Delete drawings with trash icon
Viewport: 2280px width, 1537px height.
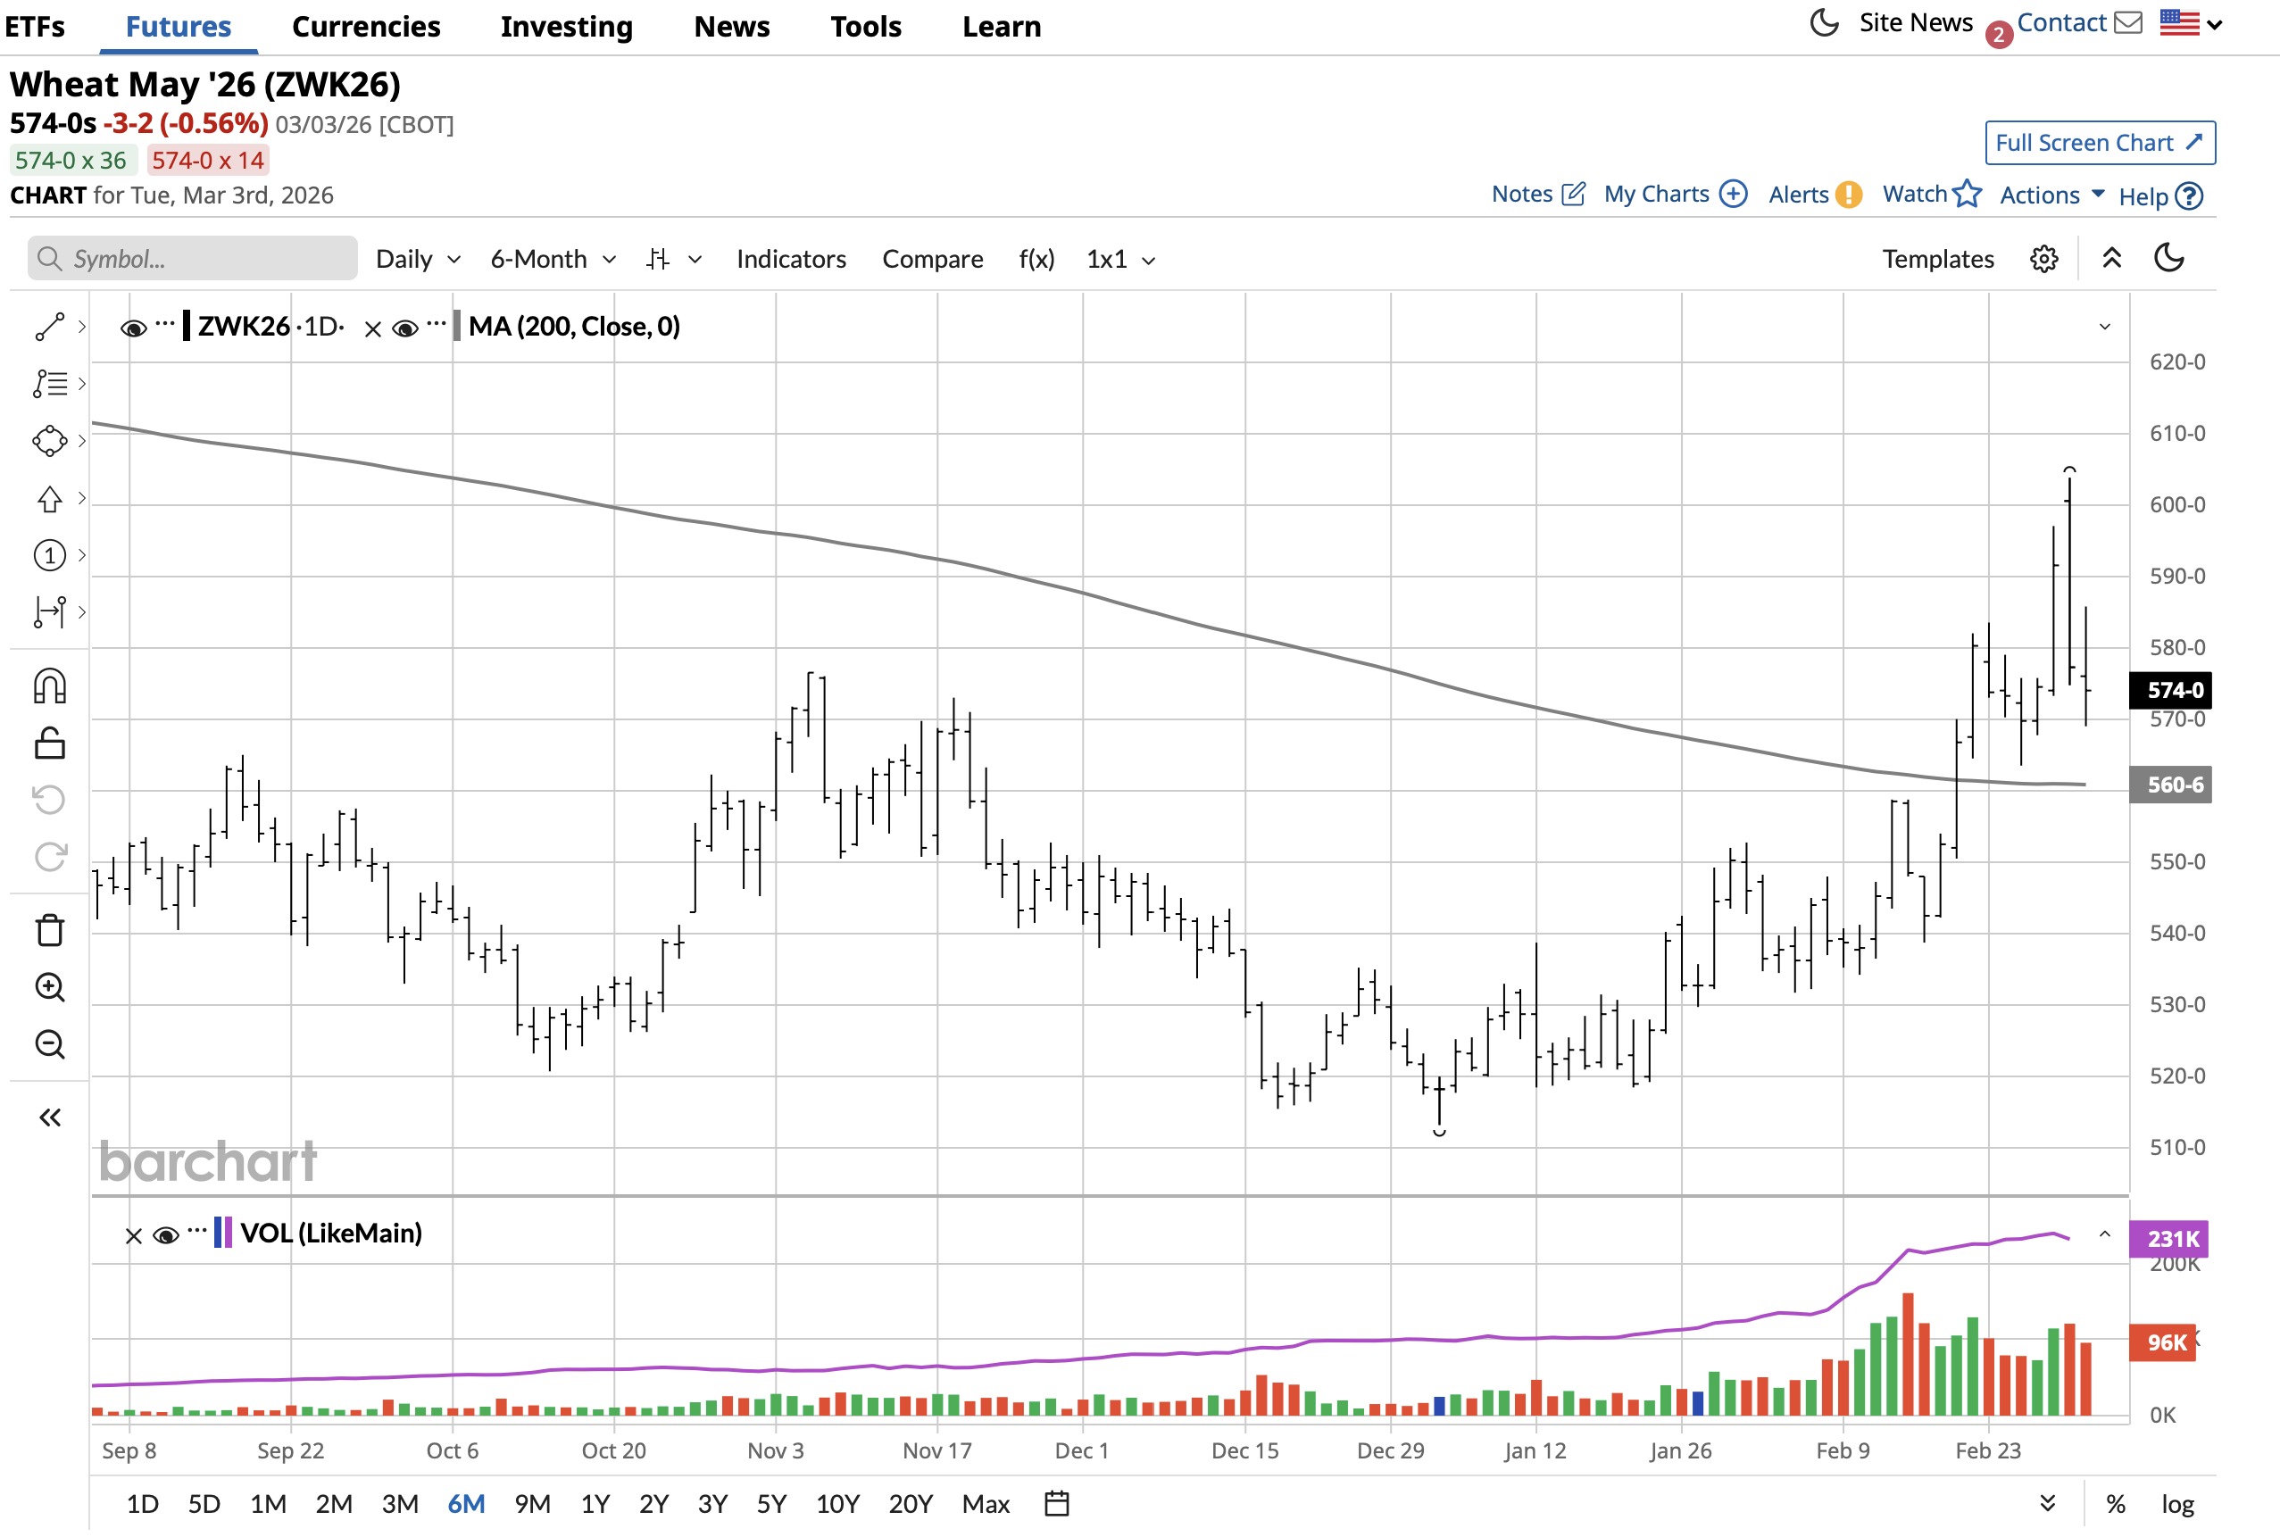tap(49, 929)
